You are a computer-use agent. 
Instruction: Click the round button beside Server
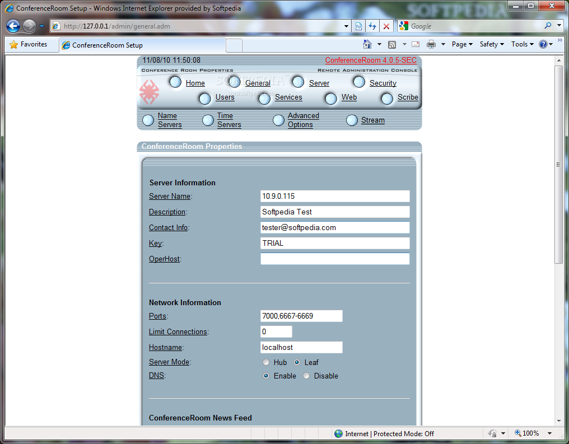pos(299,82)
